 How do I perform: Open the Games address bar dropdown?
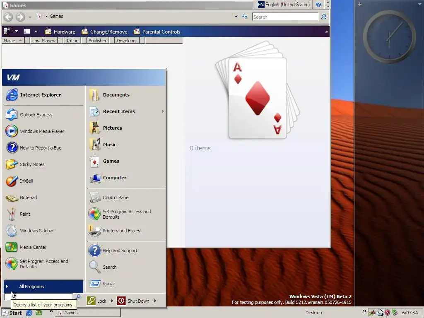point(236,17)
